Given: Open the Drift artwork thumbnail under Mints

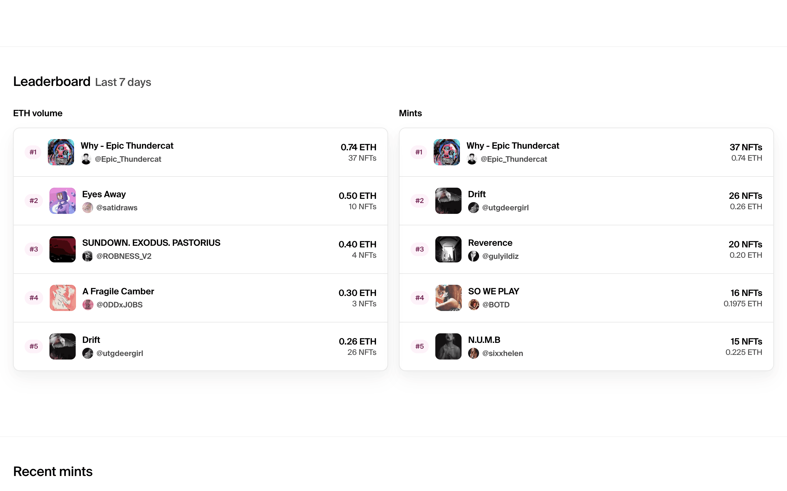Looking at the screenshot, I should point(448,201).
